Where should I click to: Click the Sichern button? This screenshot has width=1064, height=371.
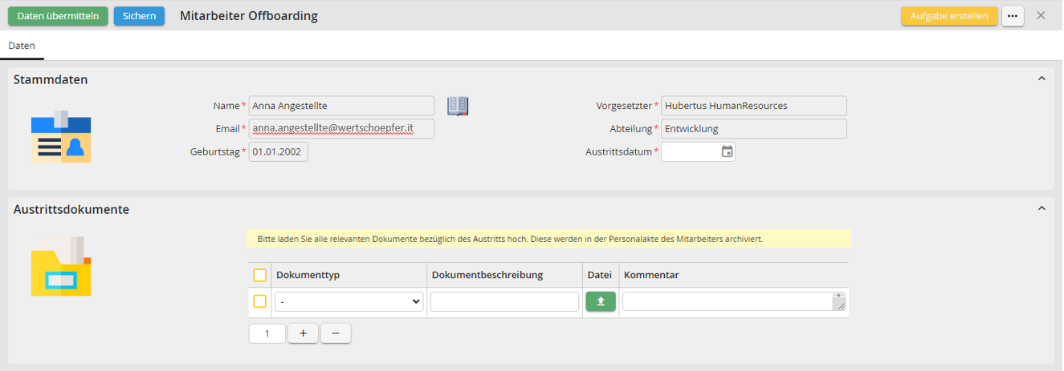point(139,16)
